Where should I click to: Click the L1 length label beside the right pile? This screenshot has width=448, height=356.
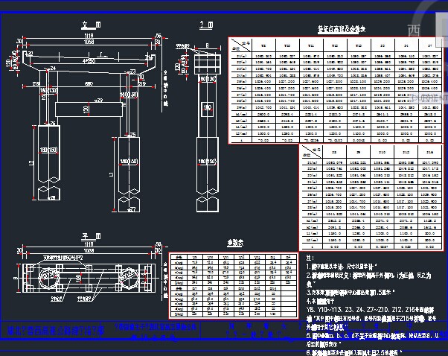tap(112, 174)
